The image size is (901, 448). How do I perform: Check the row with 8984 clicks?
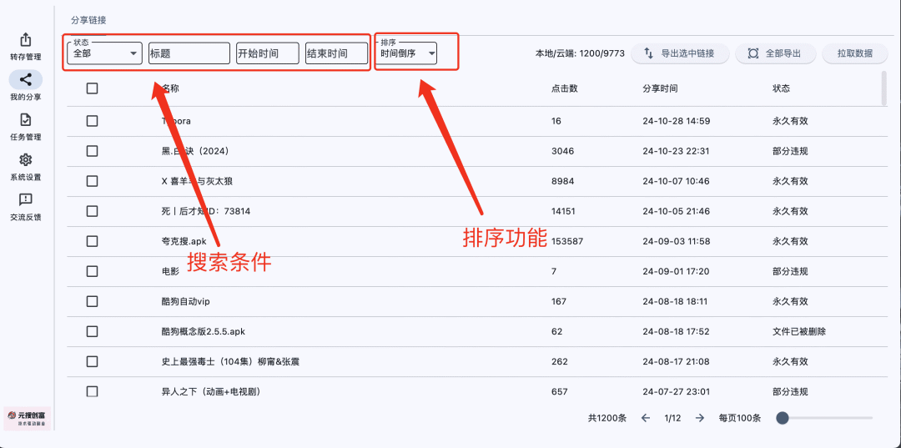click(x=92, y=181)
